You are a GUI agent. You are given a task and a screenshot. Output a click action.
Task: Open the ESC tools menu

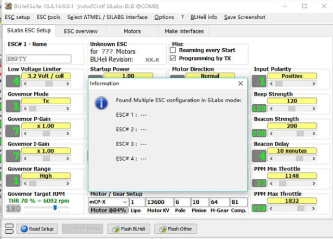pyautogui.click(x=48, y=17)
